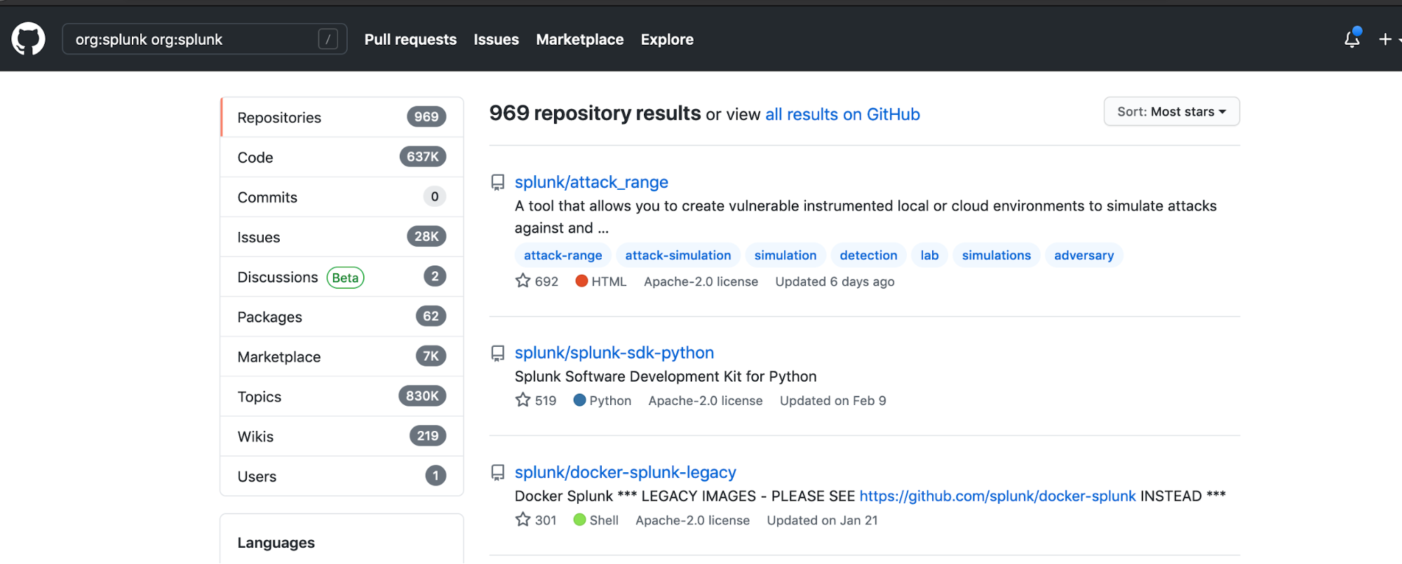Viewport: 1402px width, 564px height.
Task: Click 'Splunk Software Development Kit for Python' description
Action: point(666,376)
